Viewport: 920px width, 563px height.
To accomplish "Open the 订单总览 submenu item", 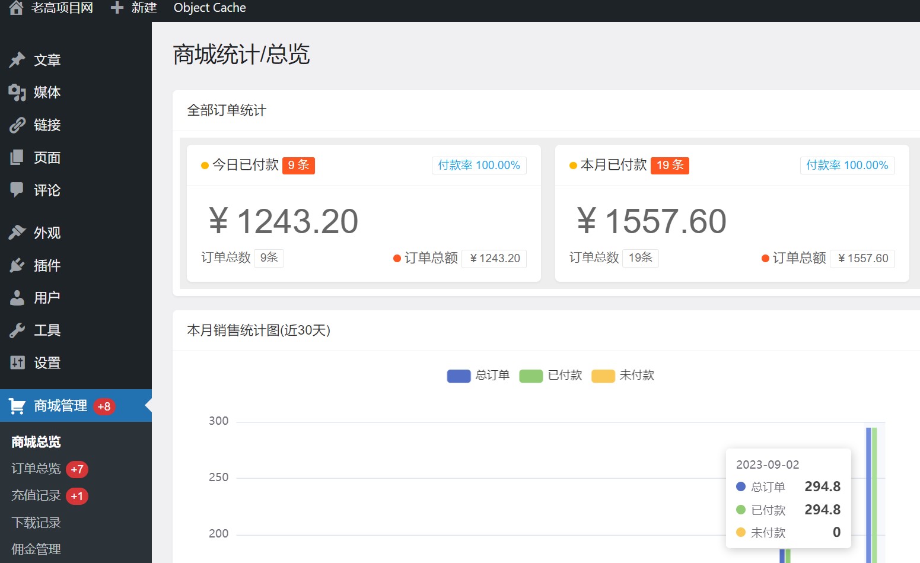I will 36,469.
